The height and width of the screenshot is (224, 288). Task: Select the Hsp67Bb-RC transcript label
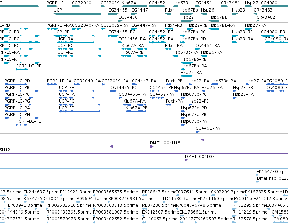tap(193, 32)
